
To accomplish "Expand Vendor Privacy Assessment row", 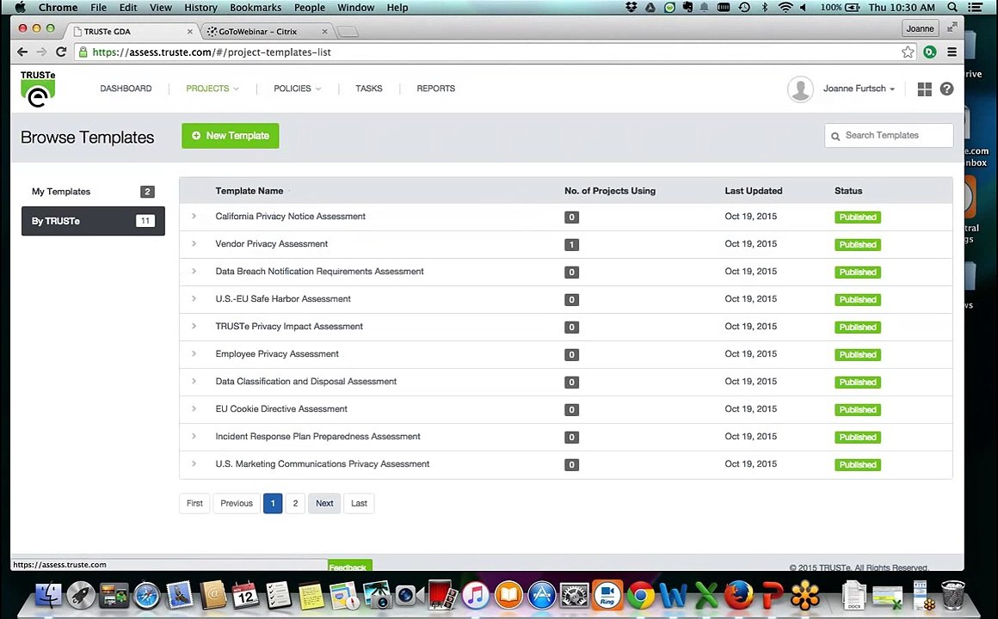I will [x=194, y=243].
